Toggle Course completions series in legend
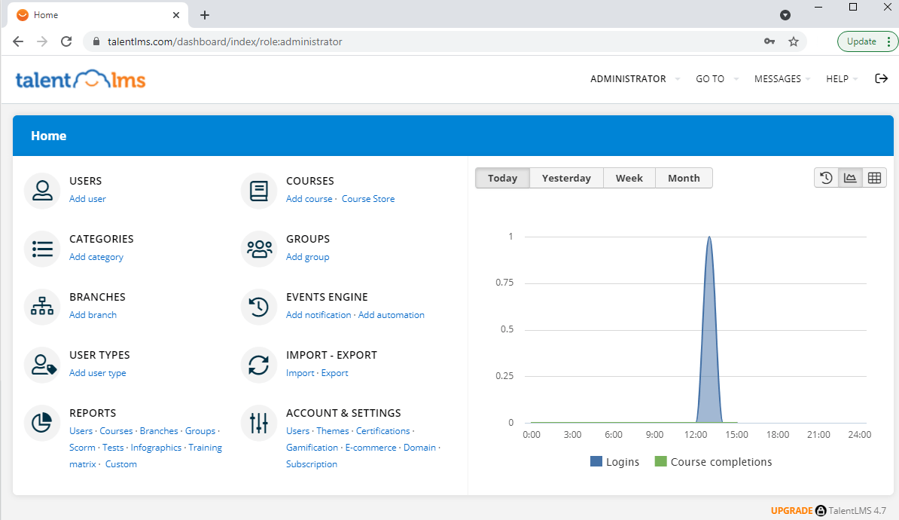 tap(713, 461)
